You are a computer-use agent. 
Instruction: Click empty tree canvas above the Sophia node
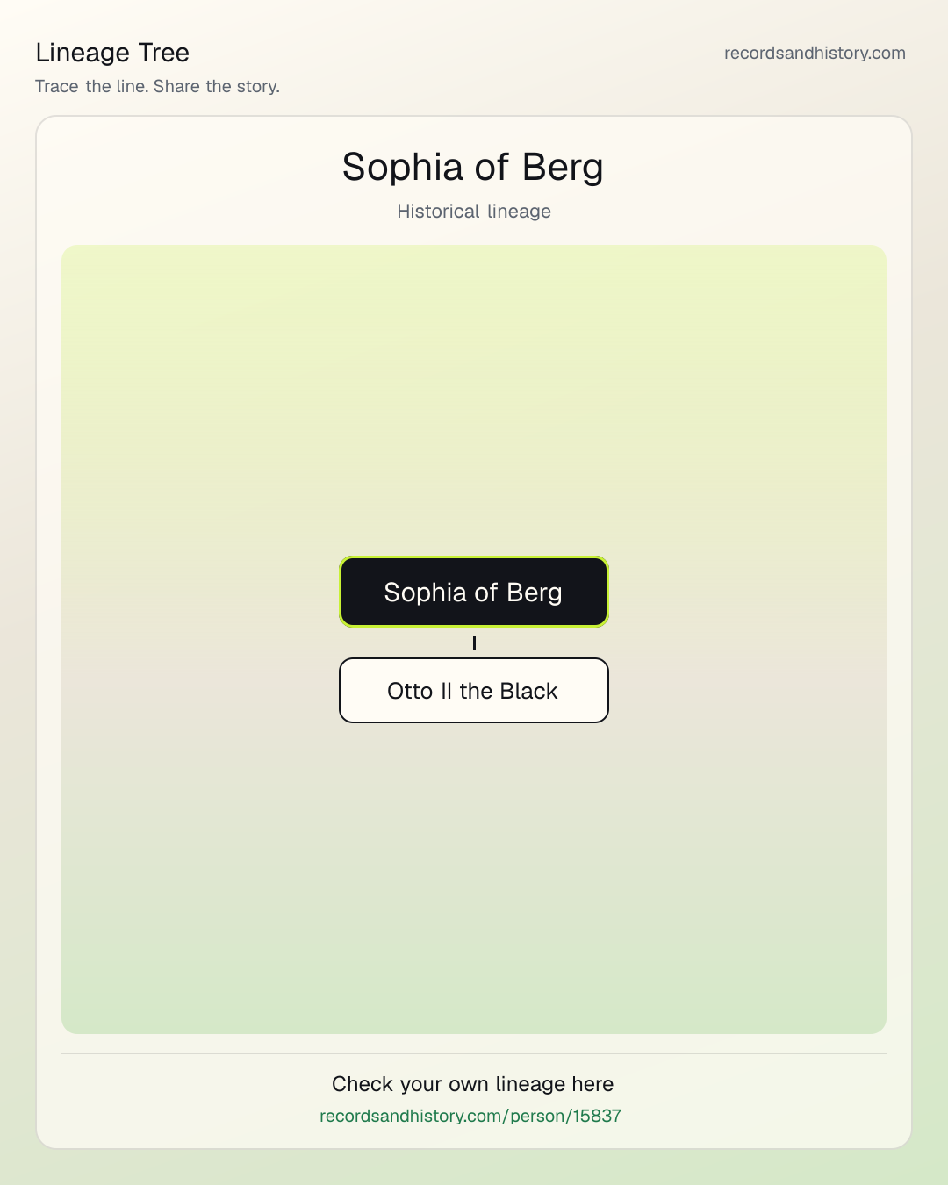pyautogui.click(x=474, y=395)
